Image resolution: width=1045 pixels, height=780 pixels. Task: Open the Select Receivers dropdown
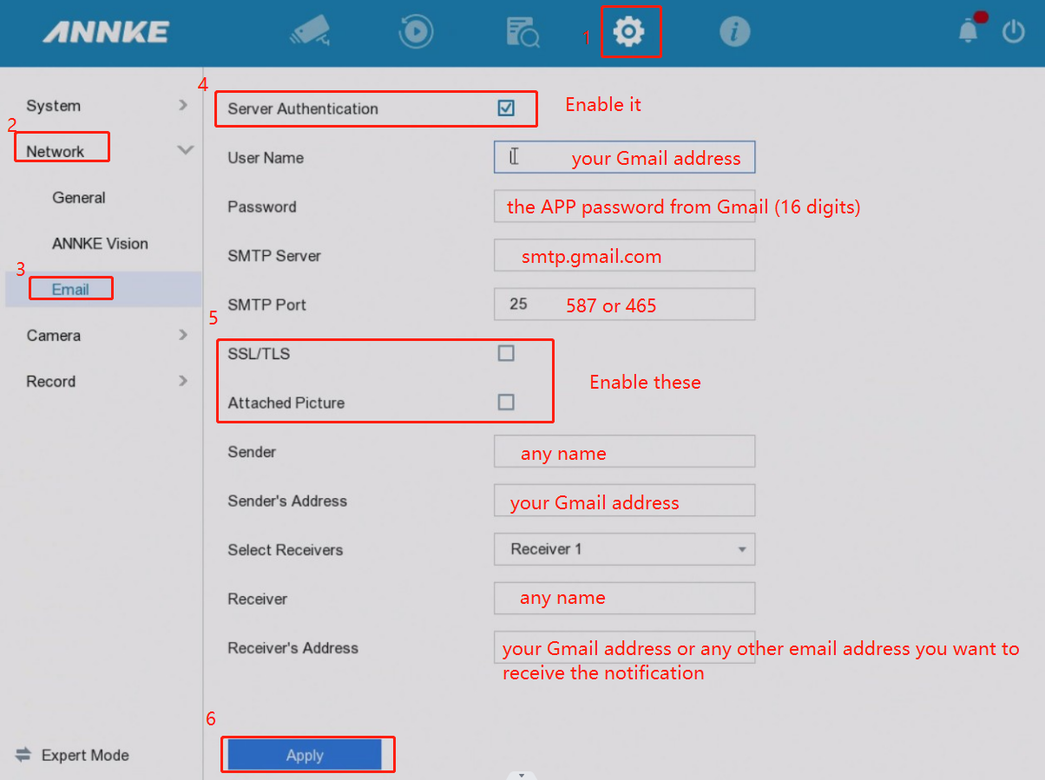(x=625, y=549)
